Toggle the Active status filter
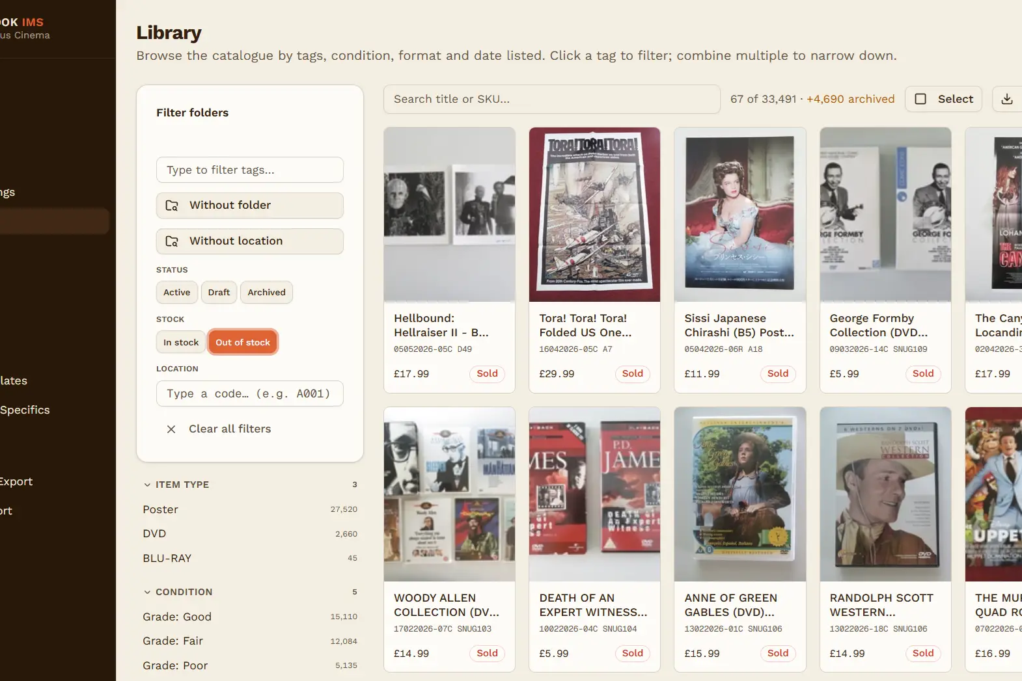The width and height of the screenshot is (1022, 681). [x=177, y=293]
